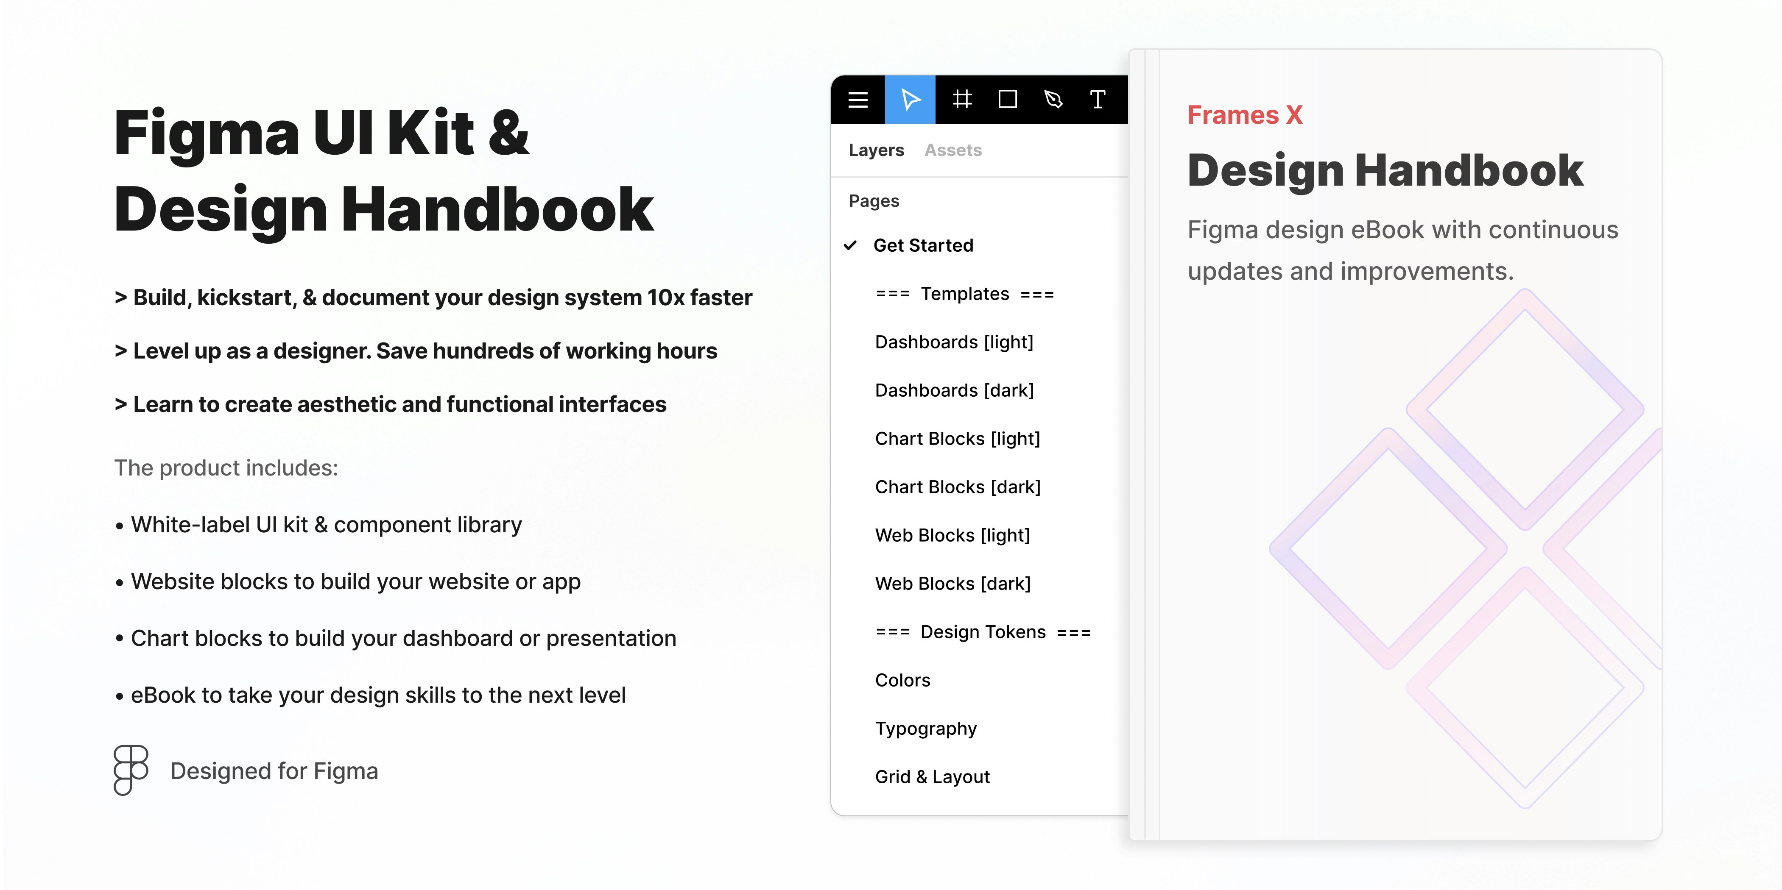Screen dimensions: 1782x890
Task: Click 'Chart blocks to build your dashboard' bullet
Action: point(395,638)
